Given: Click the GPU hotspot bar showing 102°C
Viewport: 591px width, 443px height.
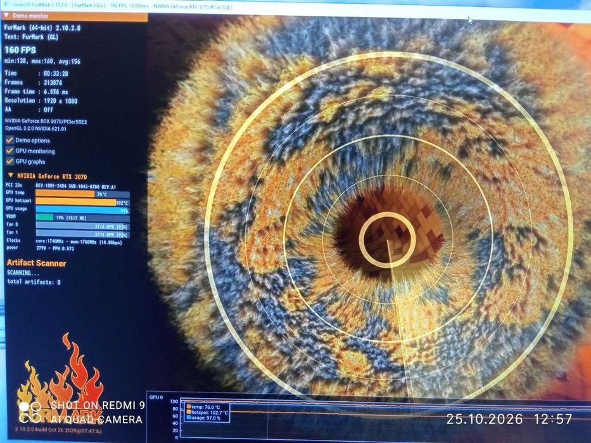Looking at the screenshot, I should tap(82, 203).
